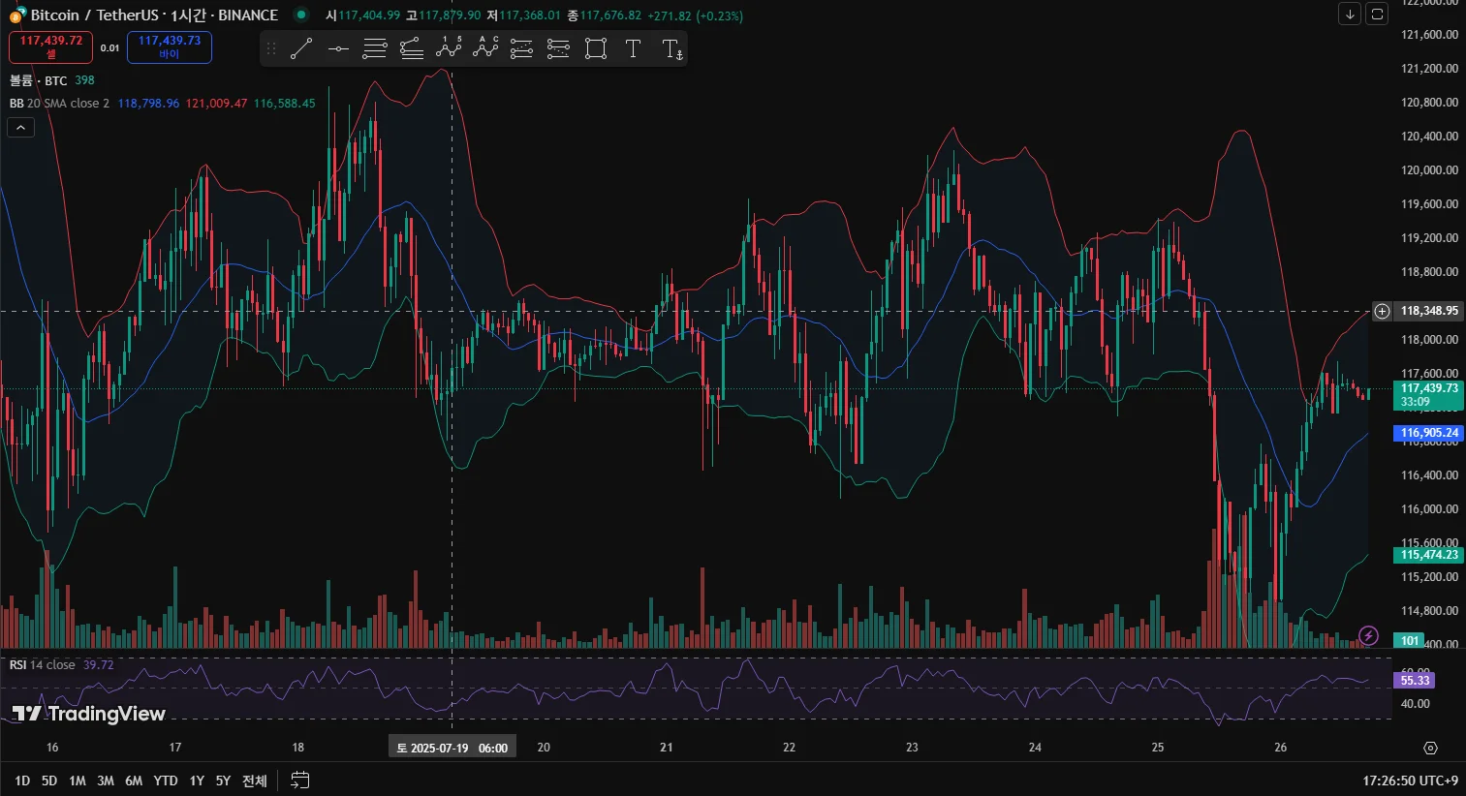Select the Text tool
Screen dimensions: 1466x796
[633, 48]
